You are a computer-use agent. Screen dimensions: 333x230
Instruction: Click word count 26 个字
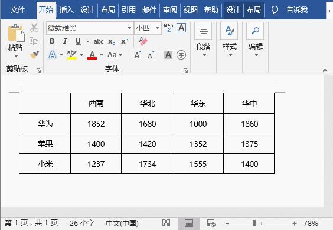(82, 223)
